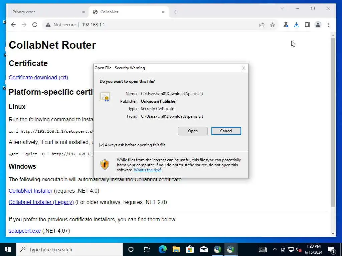Open Collabnet Installer (Legacy) link
This screenshot has width=342, height=256.
click(x=41, y=202)
